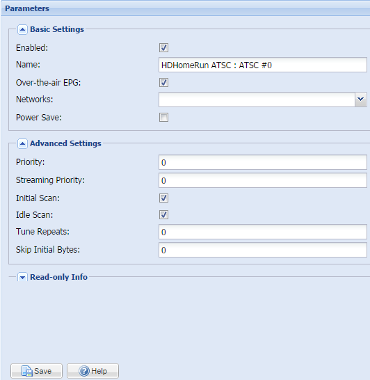
Task: Select the Streaming Priority field
Action: pyautogui.click(x=263, y=180)
